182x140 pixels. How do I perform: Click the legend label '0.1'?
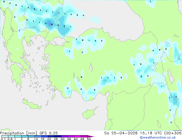(3, 139)
